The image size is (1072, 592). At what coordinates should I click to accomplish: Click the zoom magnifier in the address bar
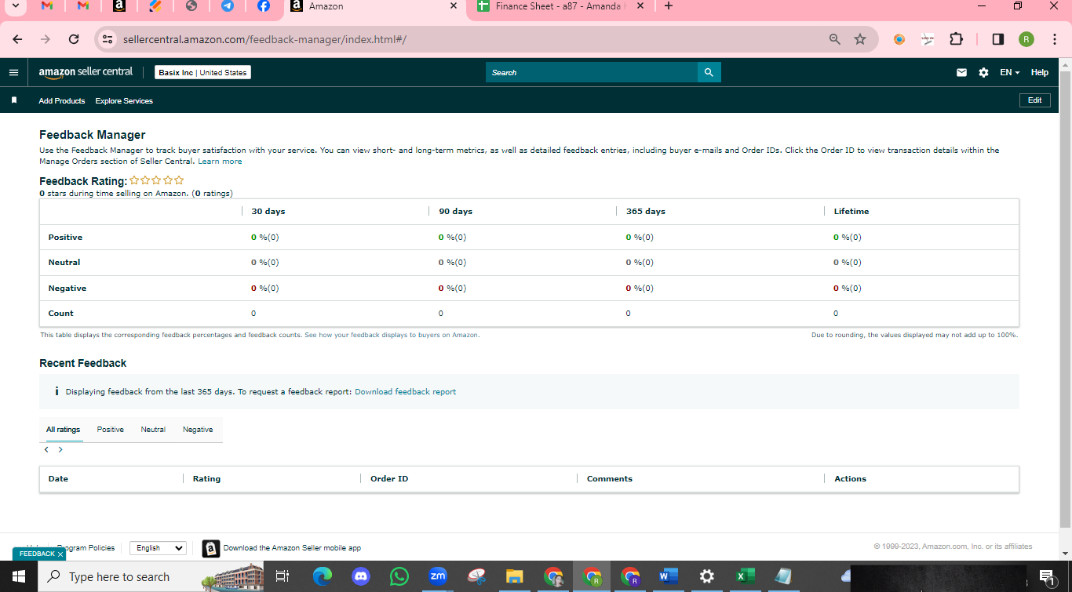[835, 39]
